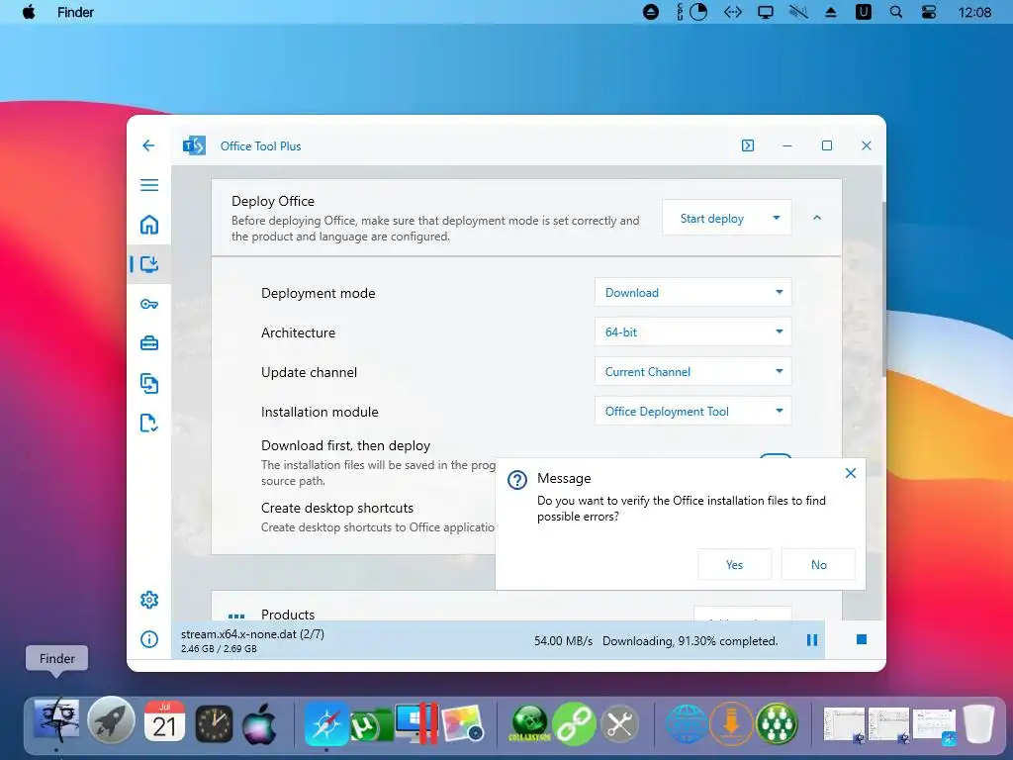Open the About info icon
The image size is (1013, 760).
[x=149, y=639]
